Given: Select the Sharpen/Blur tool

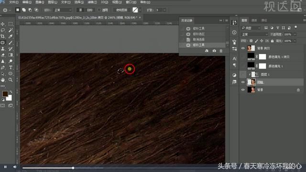Looking at the screenshot, I should [3, 61].
